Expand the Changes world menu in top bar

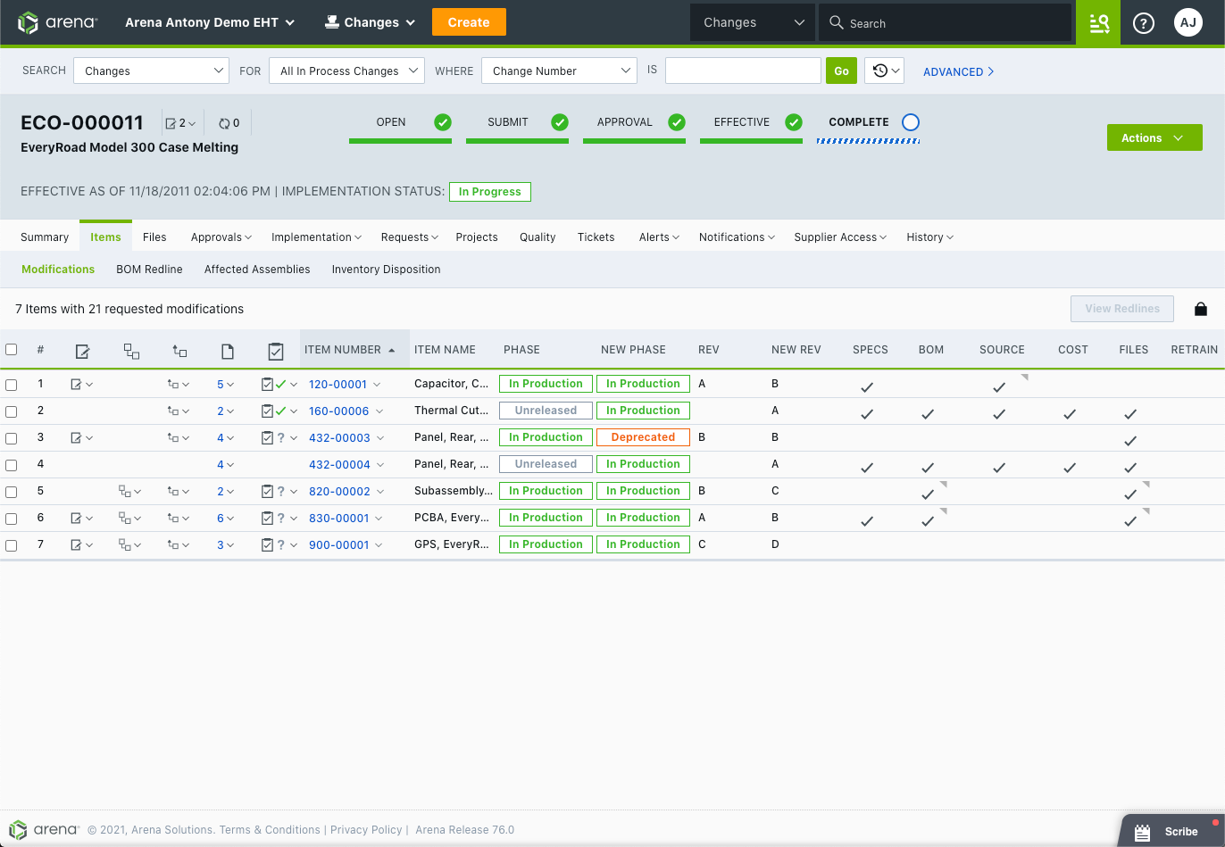[370, 22]
